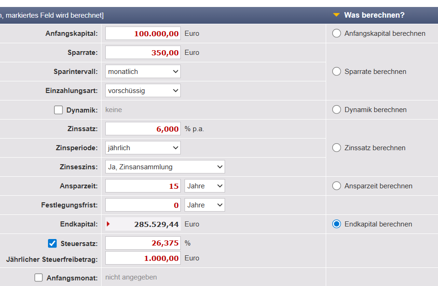Choose the Sparrate berechnen option
This screenshot has height=286, width=438.
336,72
